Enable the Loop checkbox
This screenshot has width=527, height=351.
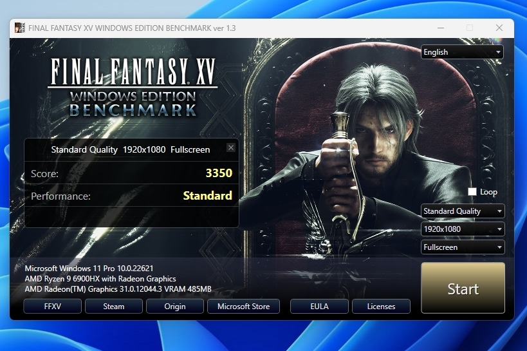(x=472, y=192)
